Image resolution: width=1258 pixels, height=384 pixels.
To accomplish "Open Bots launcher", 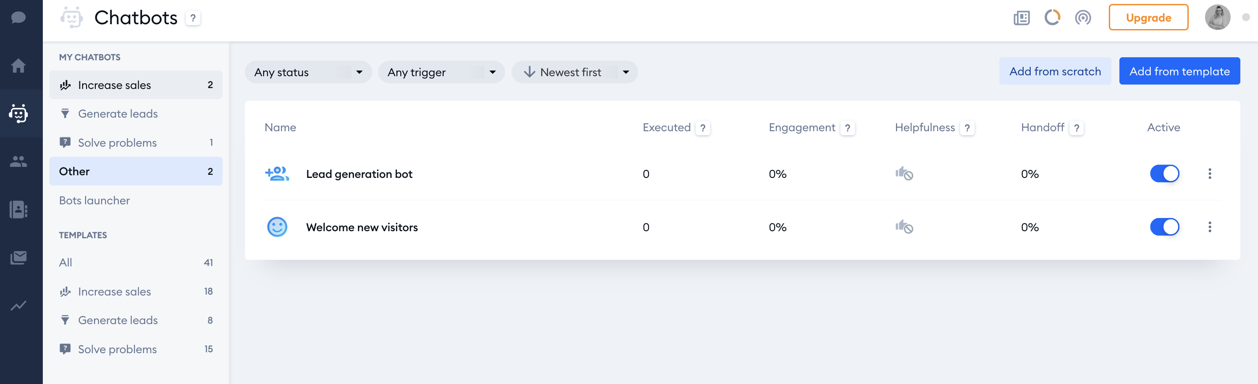I will coord(136,200).
